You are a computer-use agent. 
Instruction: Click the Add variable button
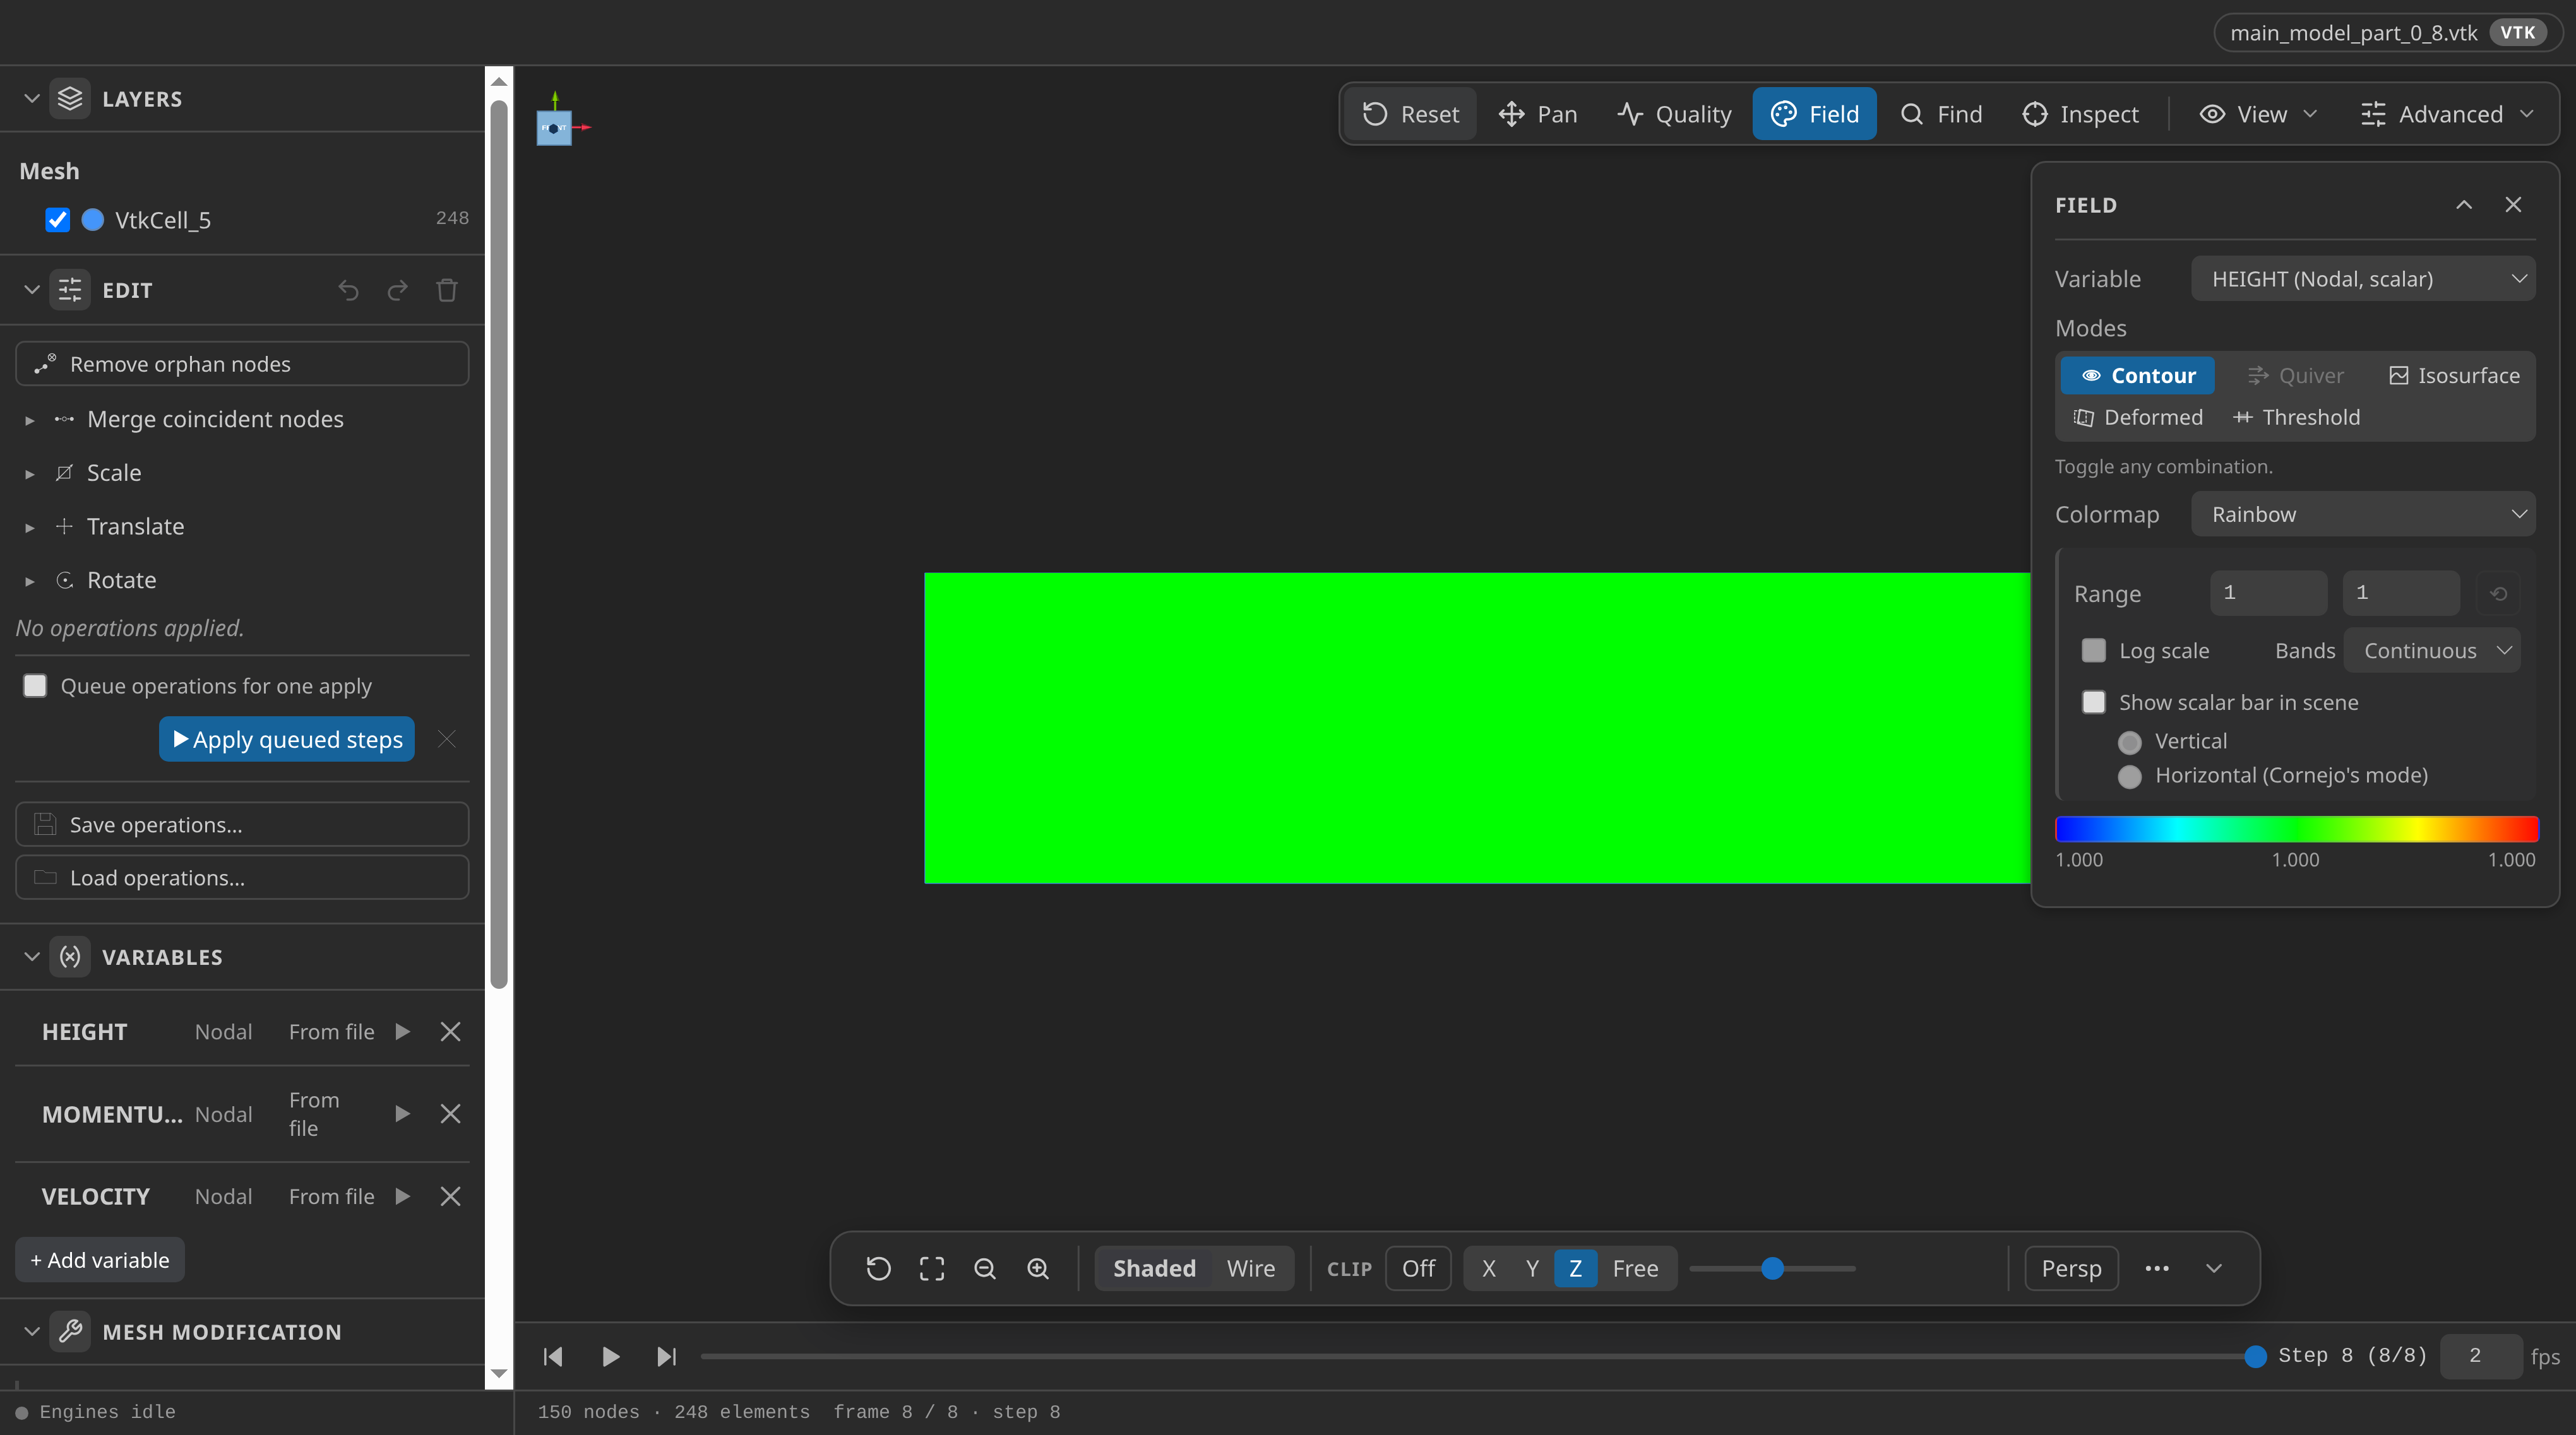pos(100,1260)
